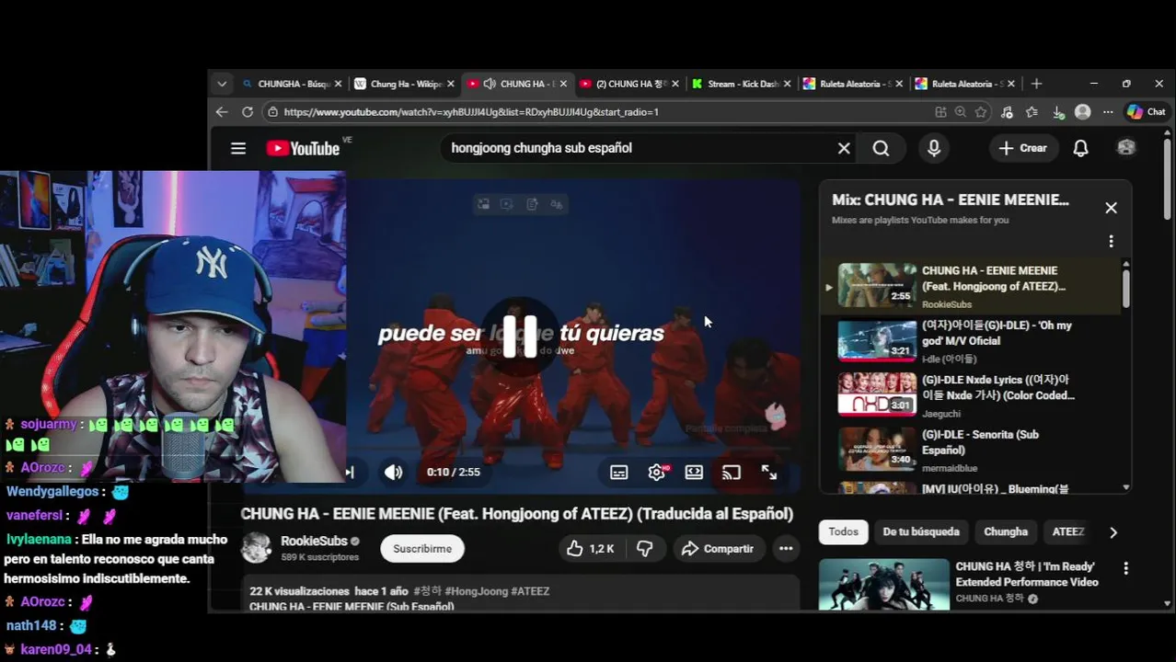Click the play-overlay icon above the video
The image size is (1176, 662).
(x=507, y=204)
